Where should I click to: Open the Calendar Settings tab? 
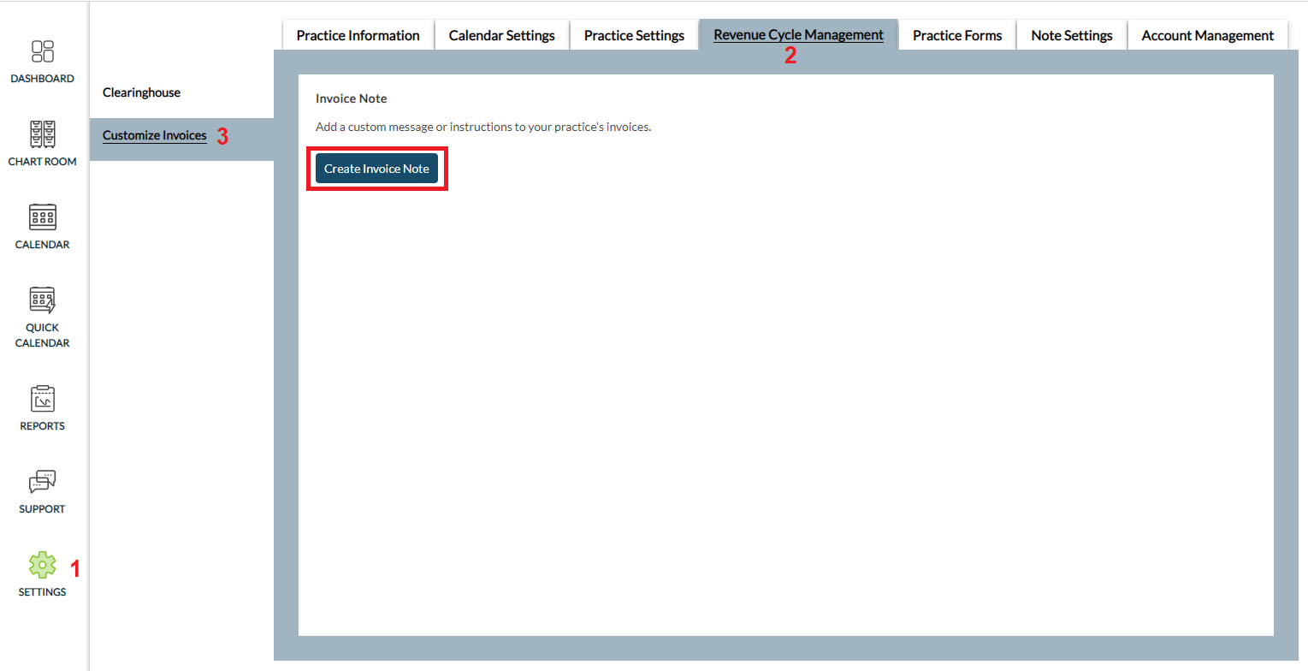click(x=501, y=35)
